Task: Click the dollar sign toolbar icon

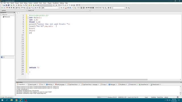Action: (x=108, y=8)
